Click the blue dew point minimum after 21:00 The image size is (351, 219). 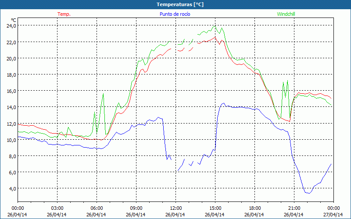click(x=309, y=193)
